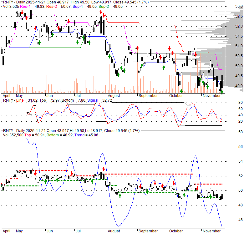Select the 50.5 price axis label
The width and height of the screenshot is (244, 233).
pos(239,56)
